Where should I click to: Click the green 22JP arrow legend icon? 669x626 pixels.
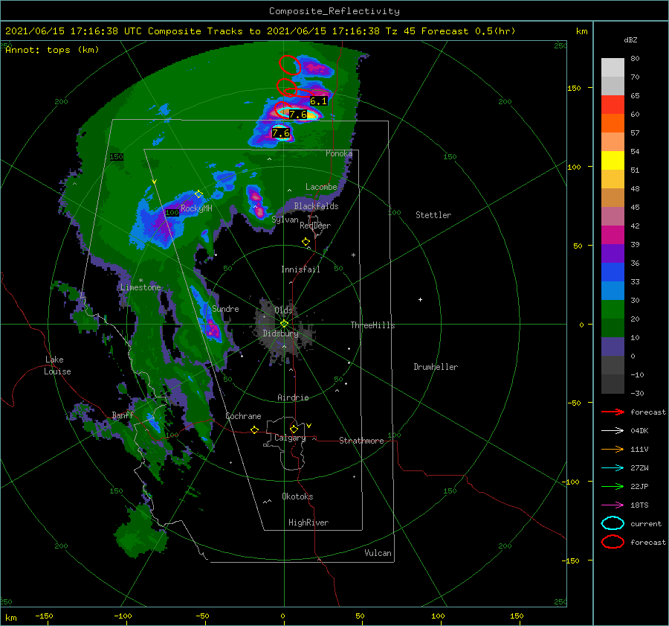point(613,486)
